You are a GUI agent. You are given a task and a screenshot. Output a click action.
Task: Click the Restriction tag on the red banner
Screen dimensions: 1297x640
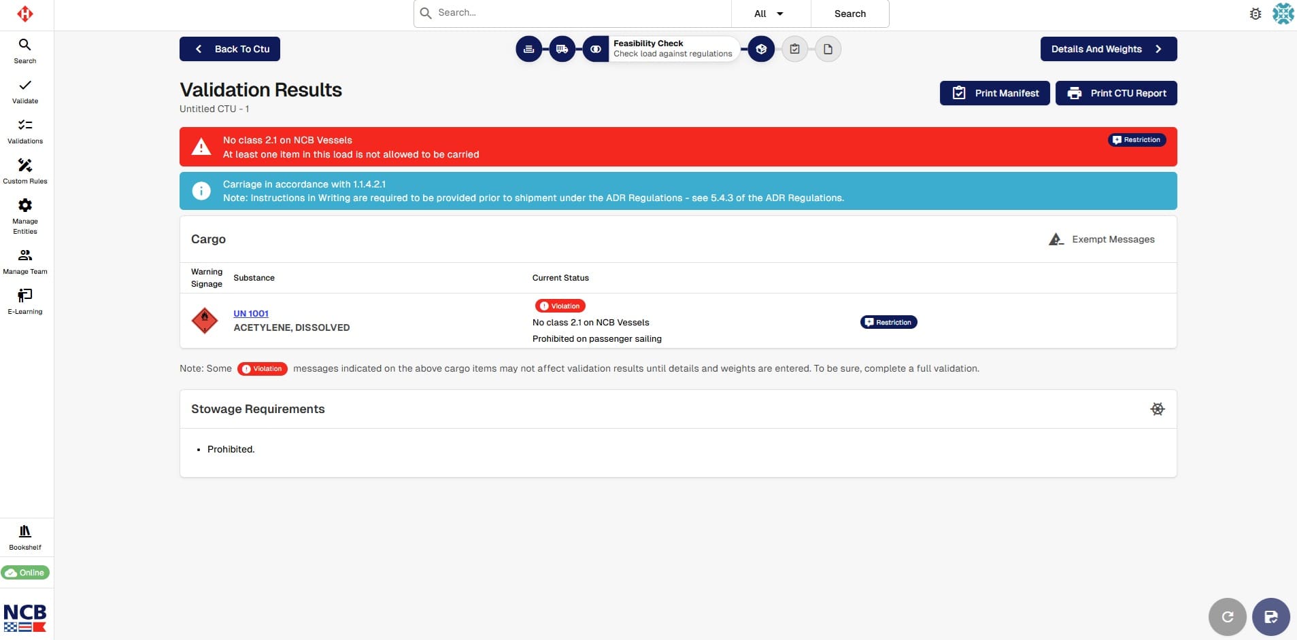[1136, 140]
